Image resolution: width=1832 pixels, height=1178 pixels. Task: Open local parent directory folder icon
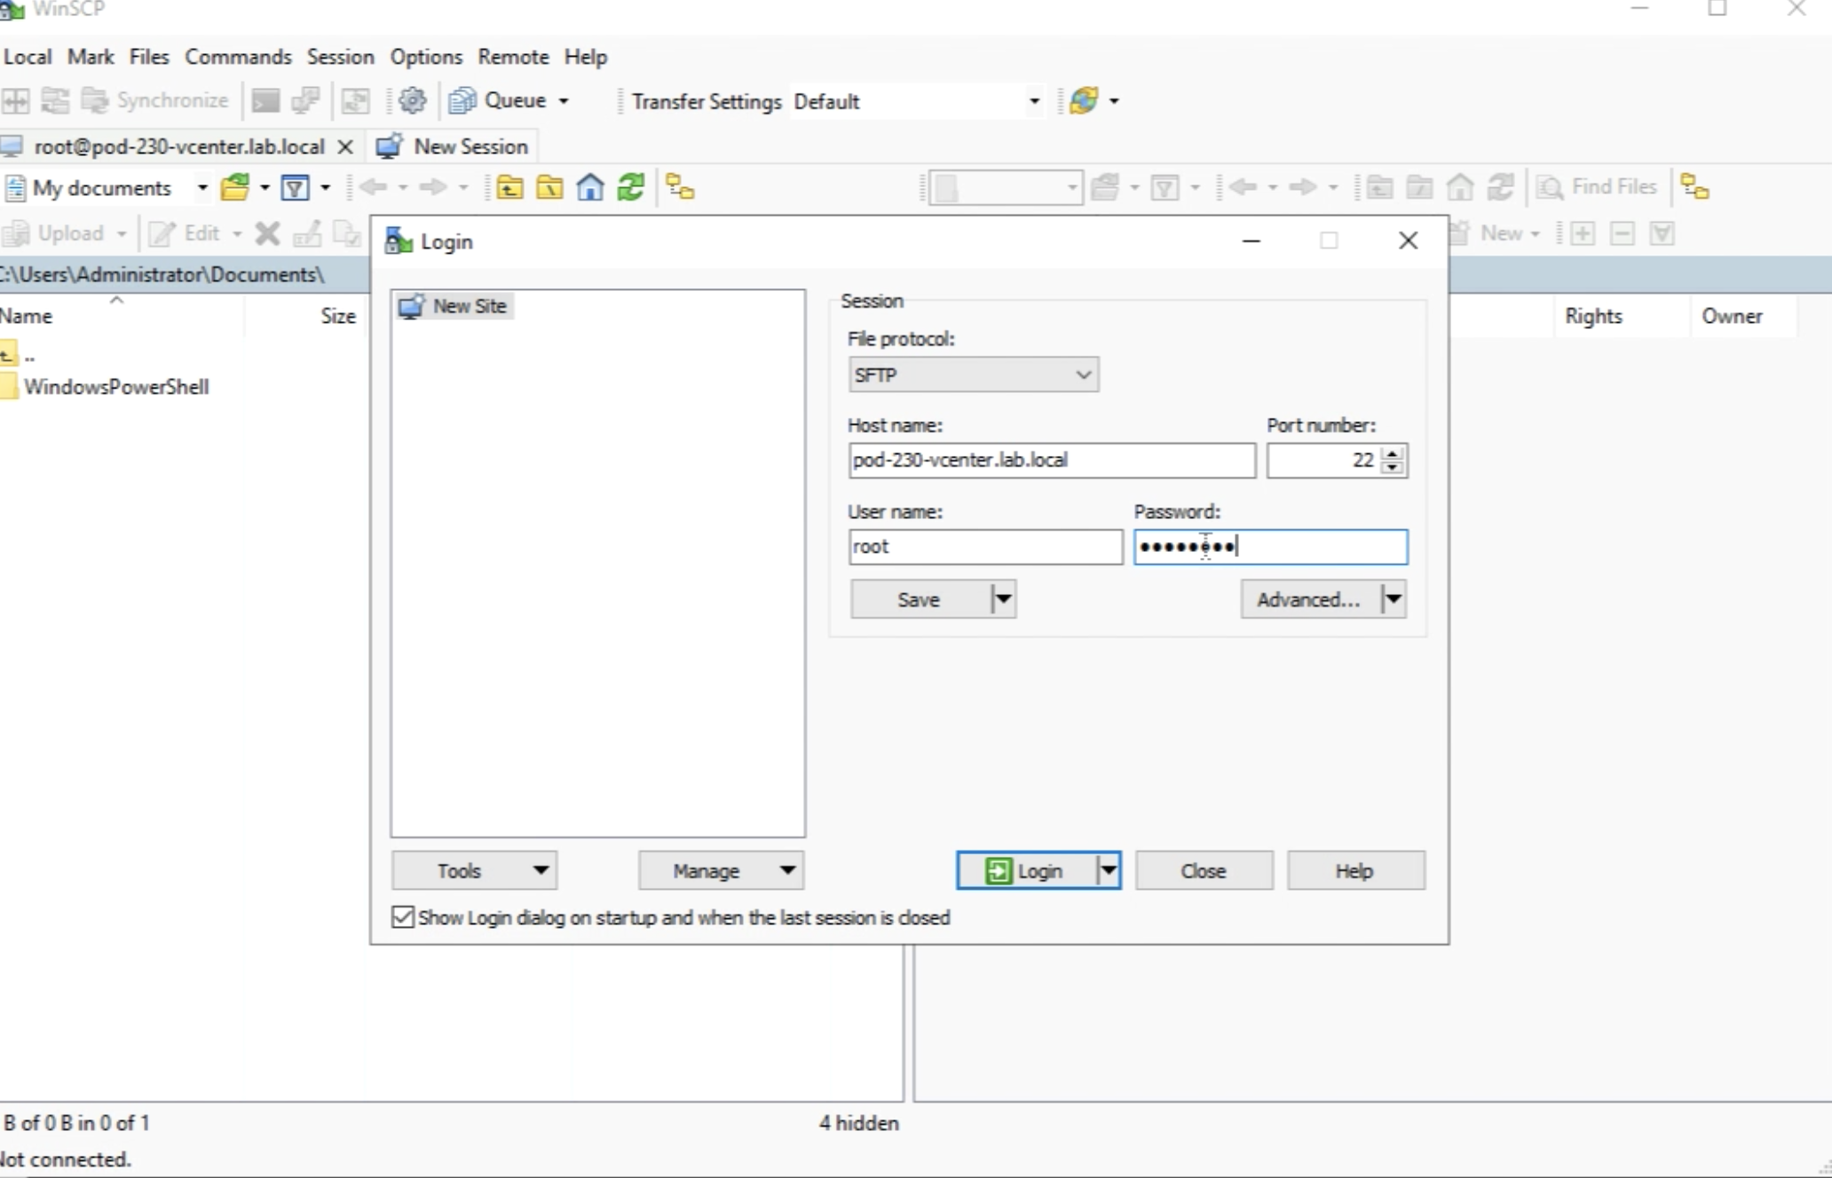(x=509, y=187)
